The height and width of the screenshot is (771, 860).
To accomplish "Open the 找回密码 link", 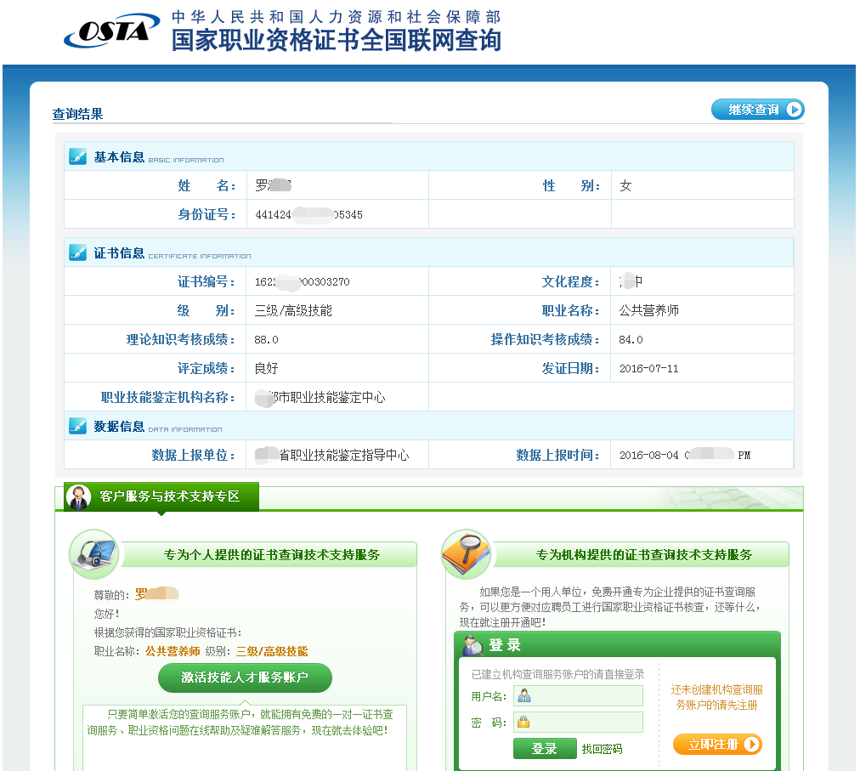I will pyautogui.click(x=602, y=749).
